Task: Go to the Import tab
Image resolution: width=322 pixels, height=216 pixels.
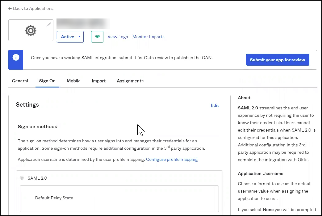Action: click(98, 81)
